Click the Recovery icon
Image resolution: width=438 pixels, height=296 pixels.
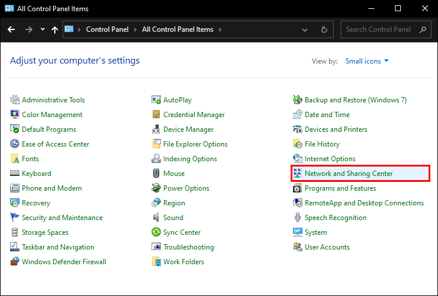(x=15, y=203)
